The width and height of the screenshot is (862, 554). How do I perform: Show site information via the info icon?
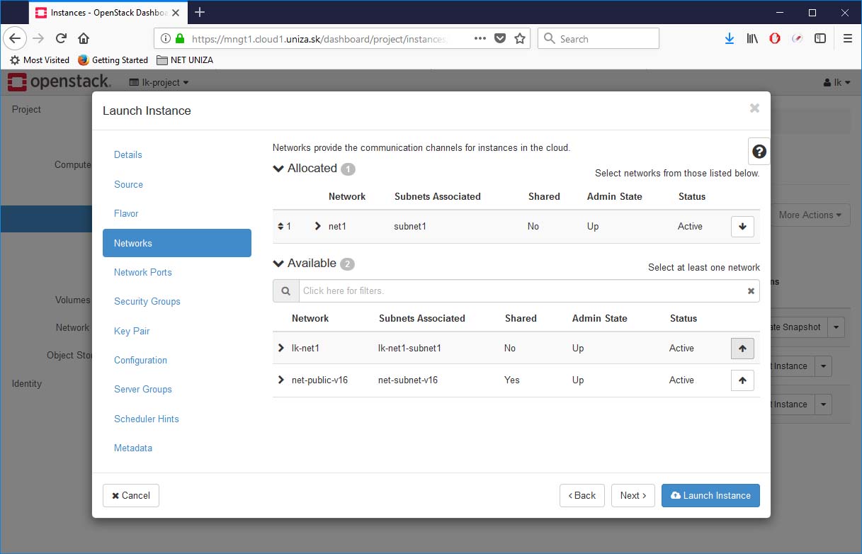pos(165,39)
